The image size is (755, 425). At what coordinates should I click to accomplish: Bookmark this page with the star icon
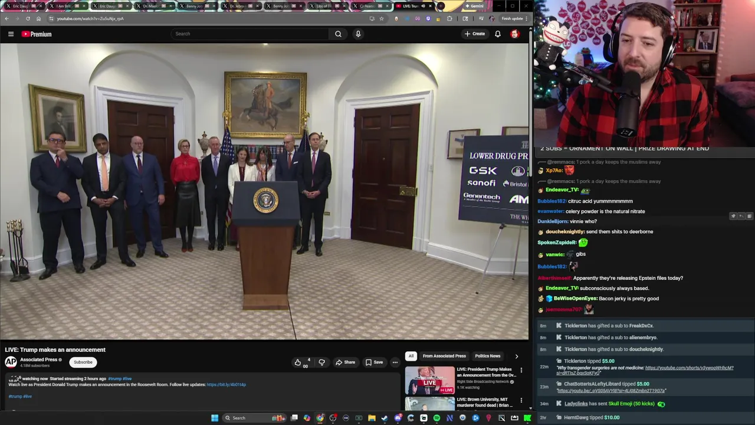click(x=381, y=18)
